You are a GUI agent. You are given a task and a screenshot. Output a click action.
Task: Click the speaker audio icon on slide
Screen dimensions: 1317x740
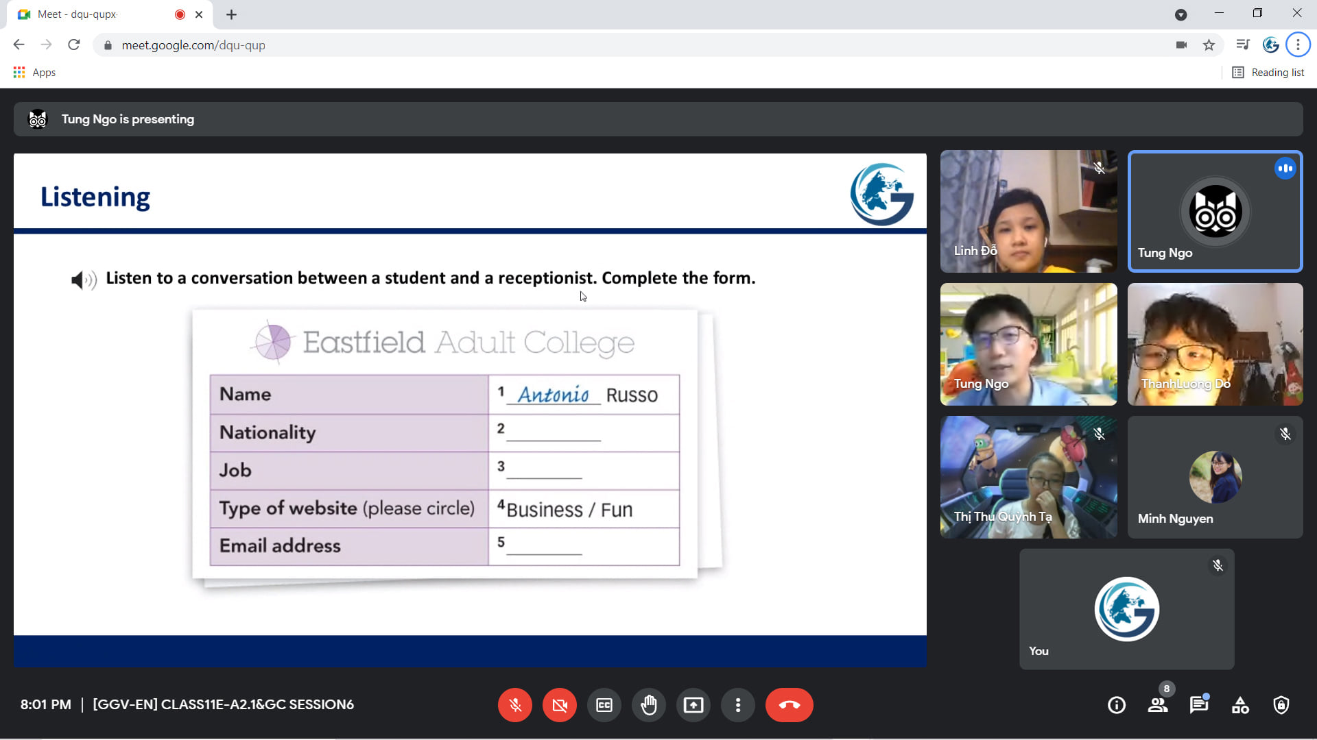tap(84, 280)
